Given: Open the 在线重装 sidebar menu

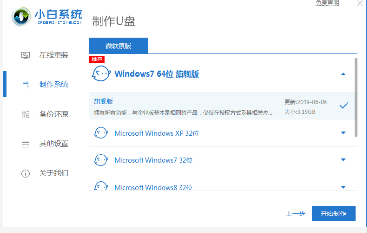Looking at the screenshot, I should (54, 55).
